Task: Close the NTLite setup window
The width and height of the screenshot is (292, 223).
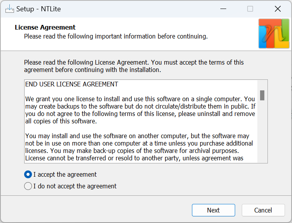Action: [278, 9]
